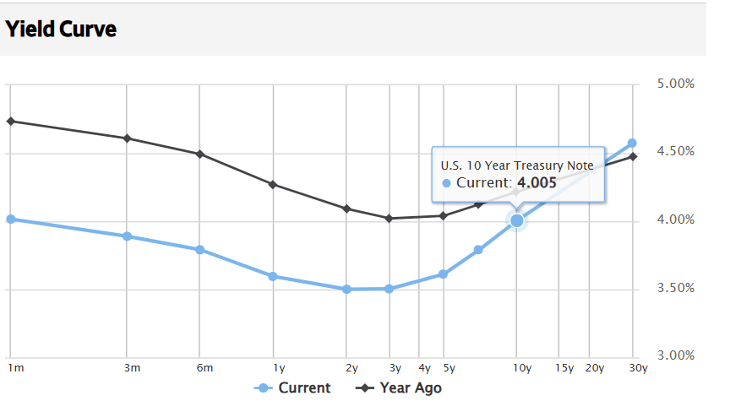Select Current line's 2y circle marker

[x=346, y=289]
